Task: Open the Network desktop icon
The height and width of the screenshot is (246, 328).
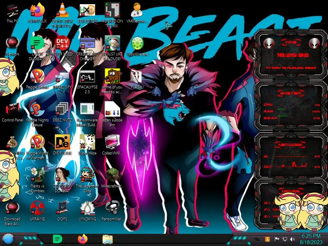Action: point(12,46)
